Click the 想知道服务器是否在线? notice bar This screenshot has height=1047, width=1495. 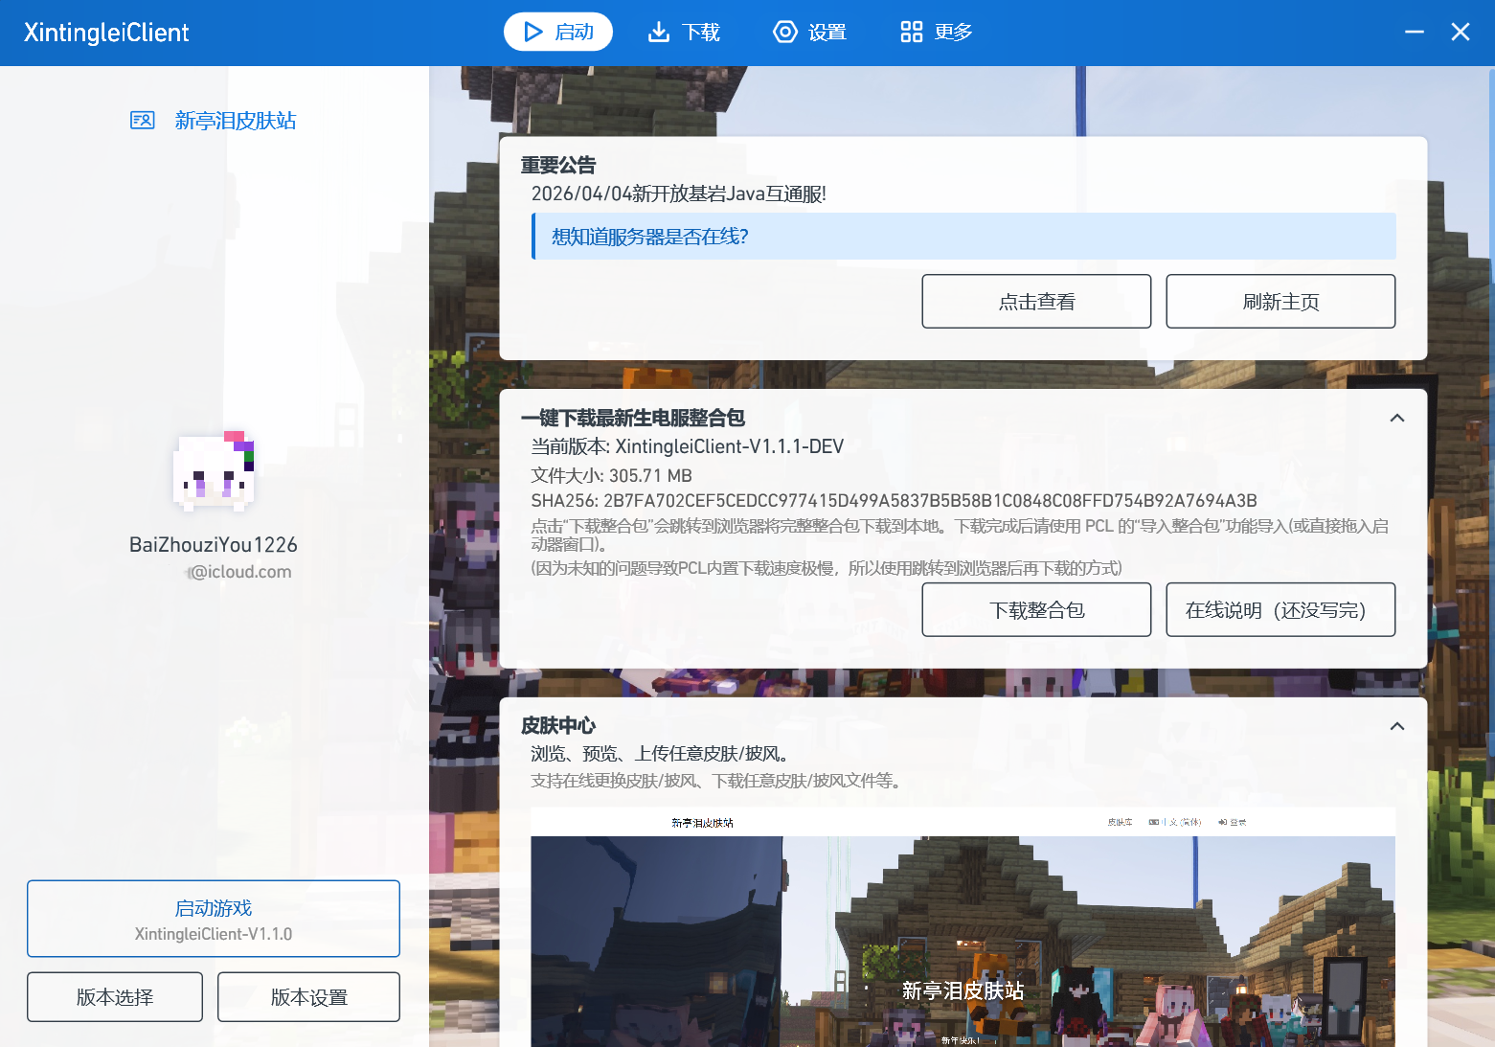[x=963, y=237]
